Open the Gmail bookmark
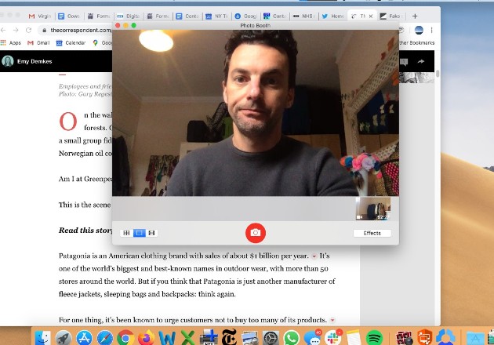 38,43
